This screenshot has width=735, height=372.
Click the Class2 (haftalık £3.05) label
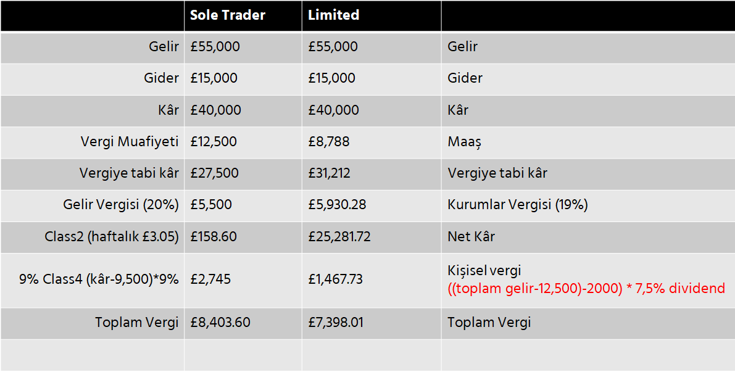(112, 237)
